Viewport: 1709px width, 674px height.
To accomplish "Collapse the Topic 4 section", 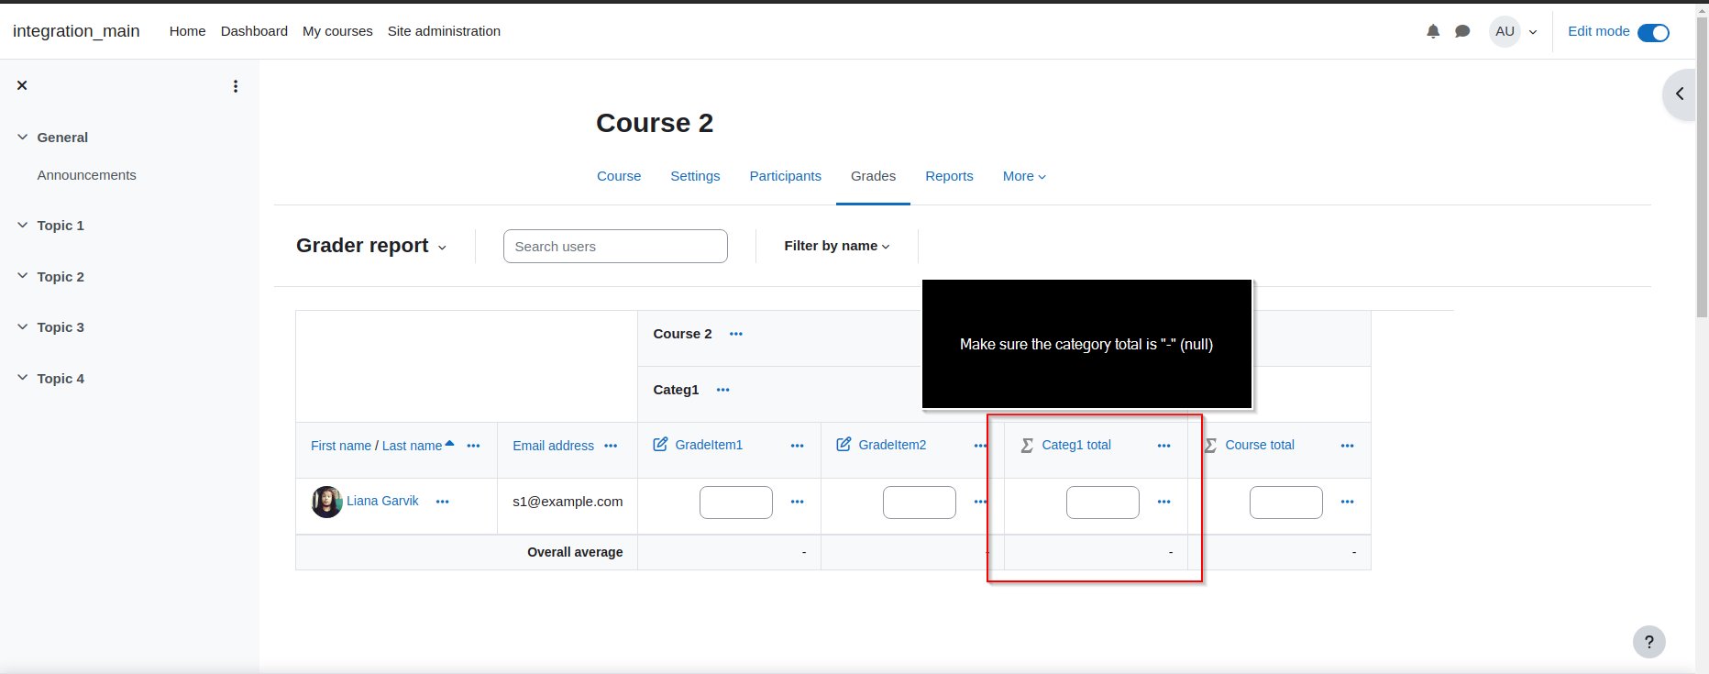I will click(22, 378).
